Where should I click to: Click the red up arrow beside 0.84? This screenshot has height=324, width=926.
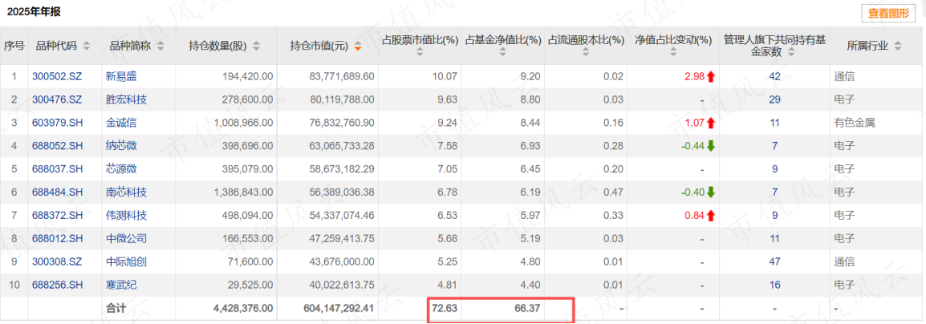coord(710,216)
